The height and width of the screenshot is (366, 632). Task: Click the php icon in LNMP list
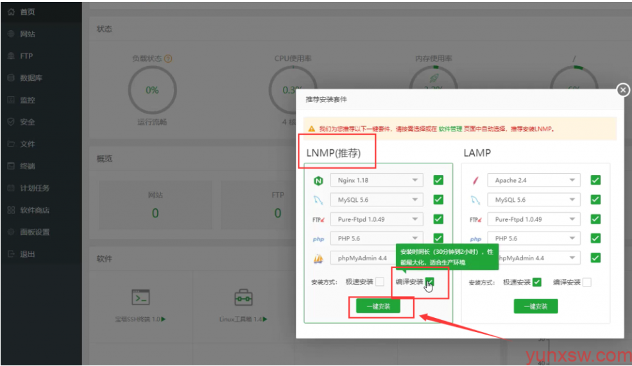tap(318, 239)
